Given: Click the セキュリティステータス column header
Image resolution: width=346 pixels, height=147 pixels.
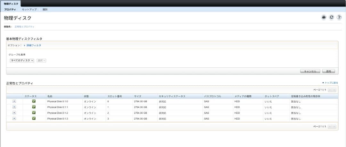Looking at the screenshot, I should pos(180,96).
